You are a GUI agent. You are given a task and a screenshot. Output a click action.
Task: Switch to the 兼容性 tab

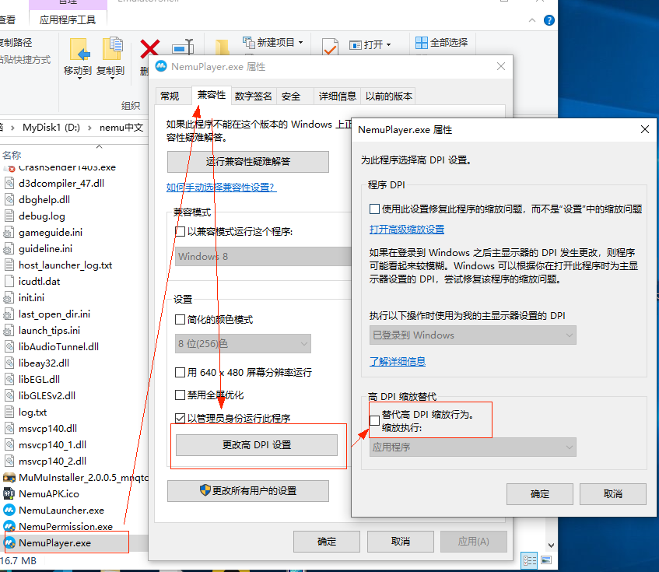click(212, 95)
